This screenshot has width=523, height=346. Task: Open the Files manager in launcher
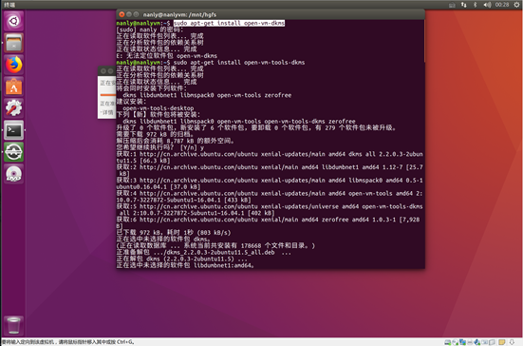pyautogui.click(x=13, y=43)
